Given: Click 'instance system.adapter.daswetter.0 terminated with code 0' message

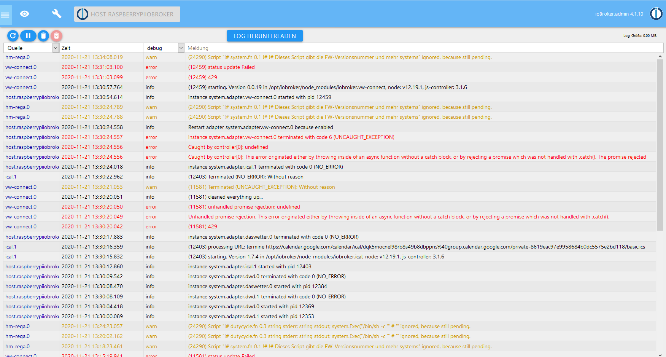Looking at the screenshot, I should 273,237.
